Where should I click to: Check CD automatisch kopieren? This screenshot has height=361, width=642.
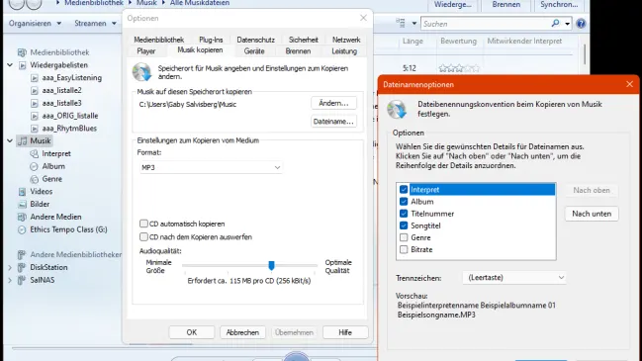[143, 224]
